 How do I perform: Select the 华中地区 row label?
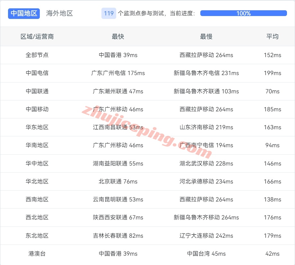click(37, 164)
